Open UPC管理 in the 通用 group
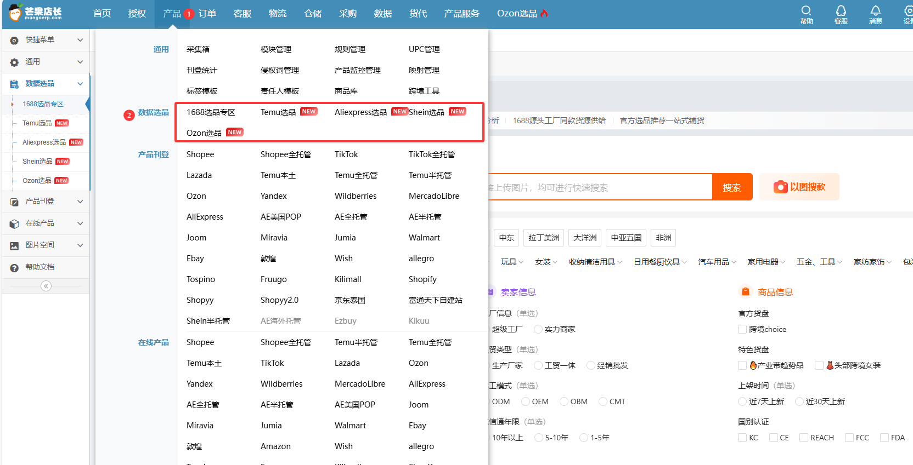This screenshot has width=913, height=465. pos(424,49)
